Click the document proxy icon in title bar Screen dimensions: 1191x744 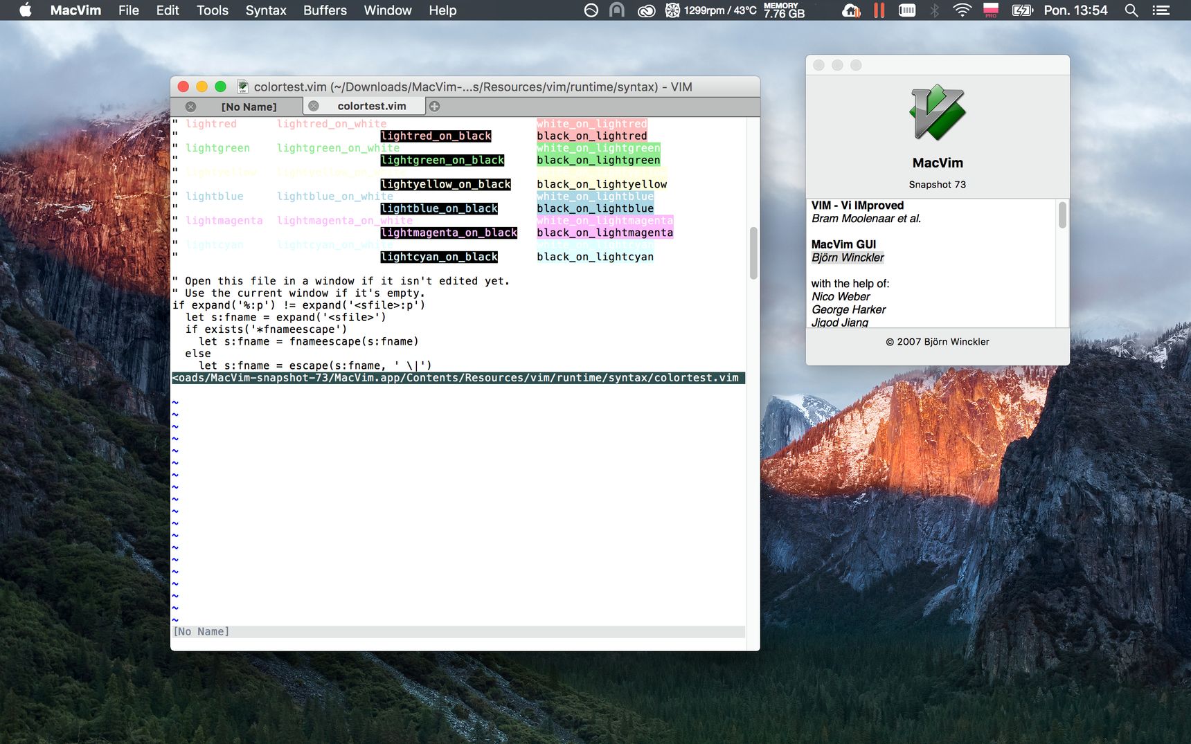pos(243,87)
